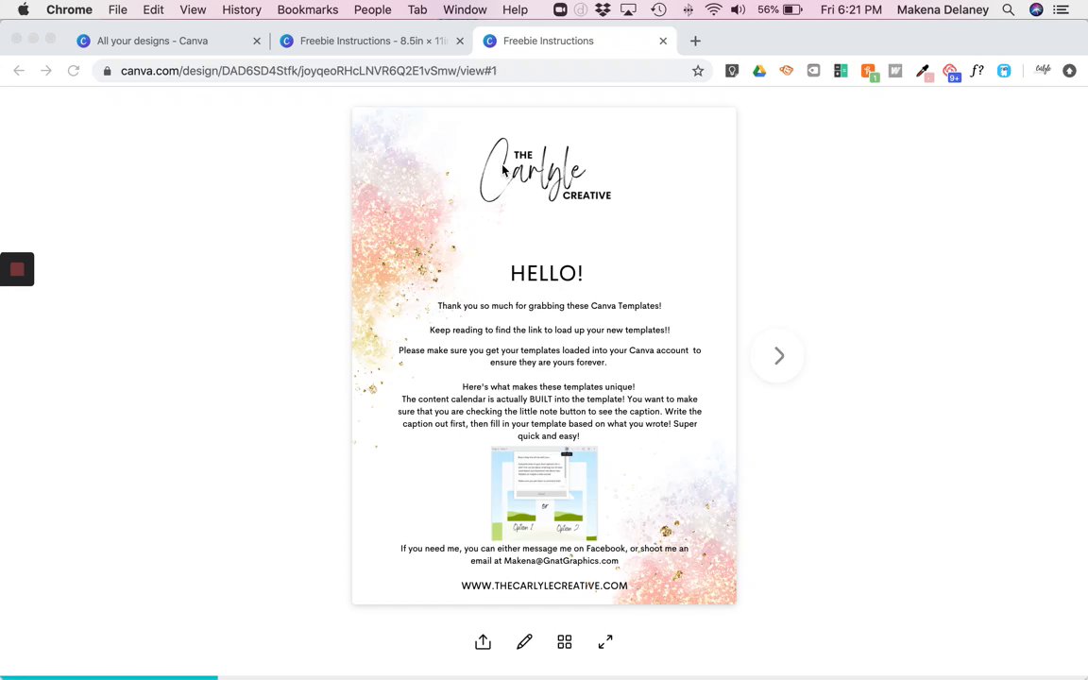Open the AirPlay display icon
This screenshot has width=1088, height=680.
[629, 9]
